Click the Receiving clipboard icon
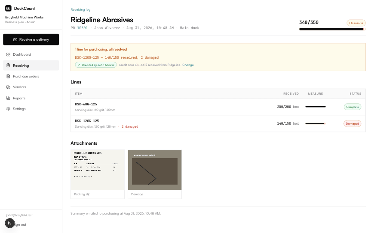This screenshot has width=374, height=233. (x=8, y=66)
